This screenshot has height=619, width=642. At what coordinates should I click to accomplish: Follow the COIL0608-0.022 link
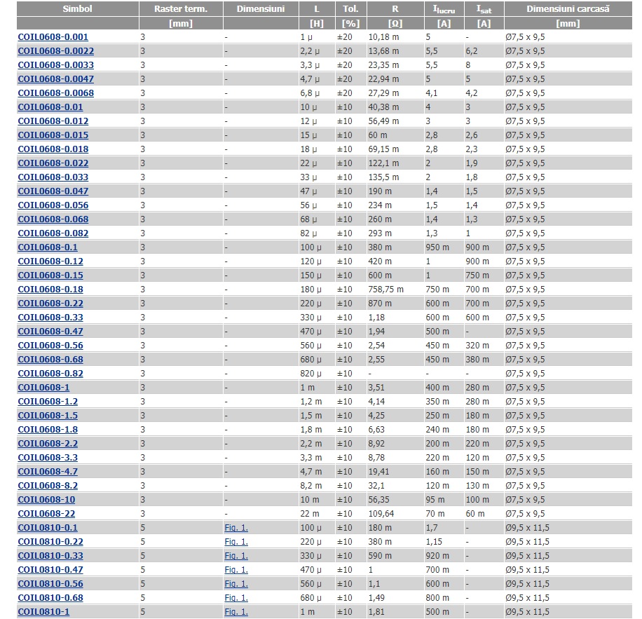[x=53, y=163]
